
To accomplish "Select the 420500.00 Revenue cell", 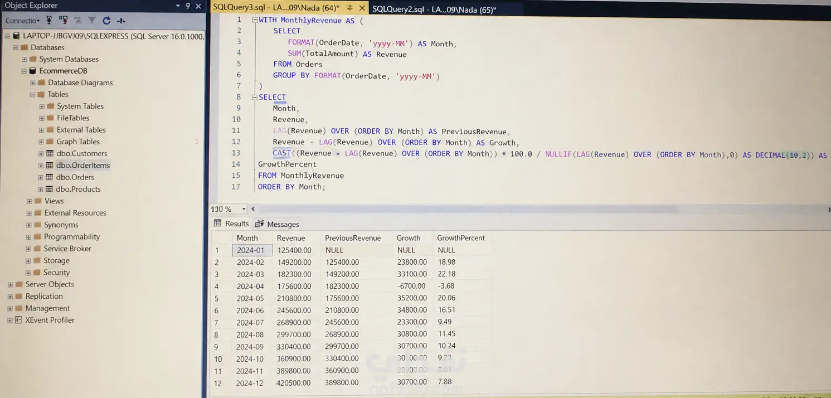I will coord(296,383).
